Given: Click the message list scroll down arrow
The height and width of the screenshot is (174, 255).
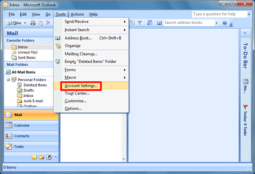Looking at the screenshot, I should [124, 159].
